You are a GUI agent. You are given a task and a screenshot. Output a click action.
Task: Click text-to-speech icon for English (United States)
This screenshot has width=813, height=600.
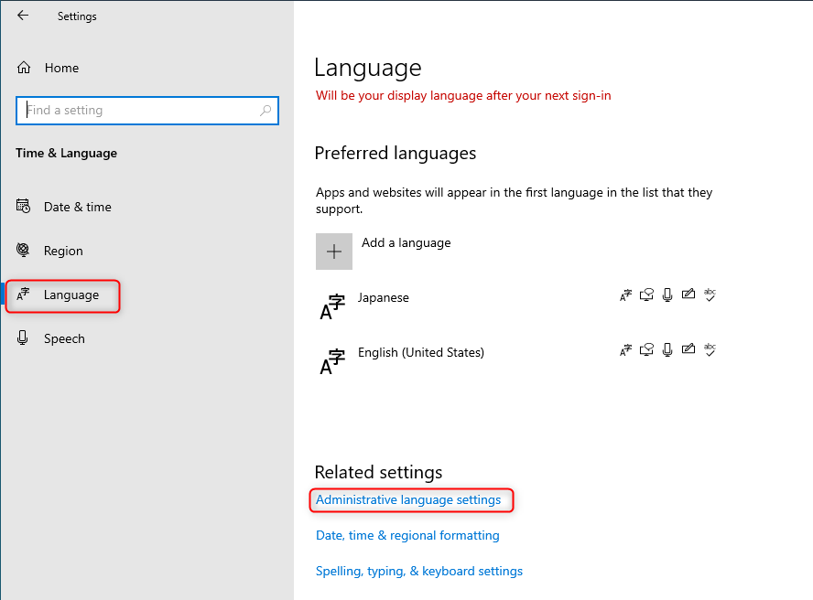[x=647, y=349]
